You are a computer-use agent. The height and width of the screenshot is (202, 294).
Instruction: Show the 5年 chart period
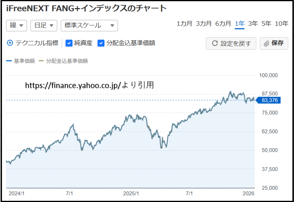[266, 24]
